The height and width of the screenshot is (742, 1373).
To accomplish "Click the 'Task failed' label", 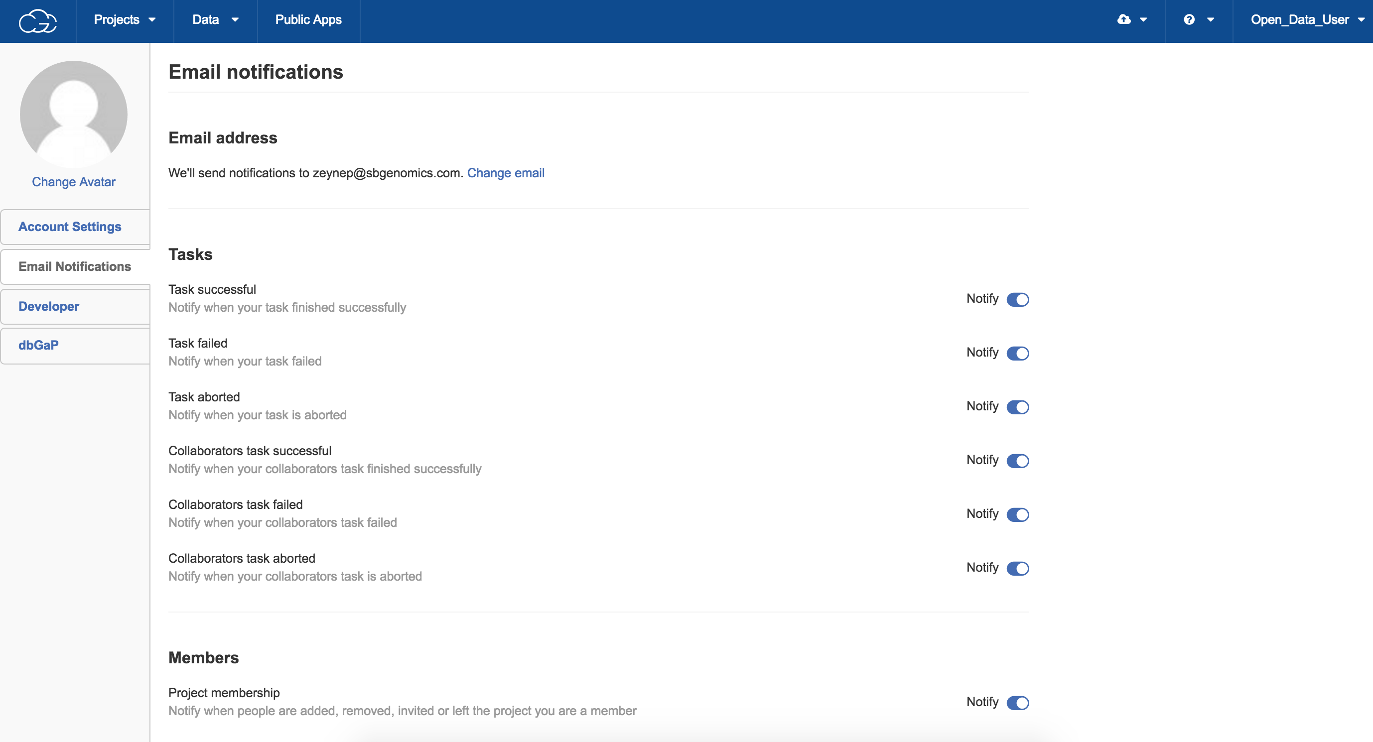I will 198,343.
